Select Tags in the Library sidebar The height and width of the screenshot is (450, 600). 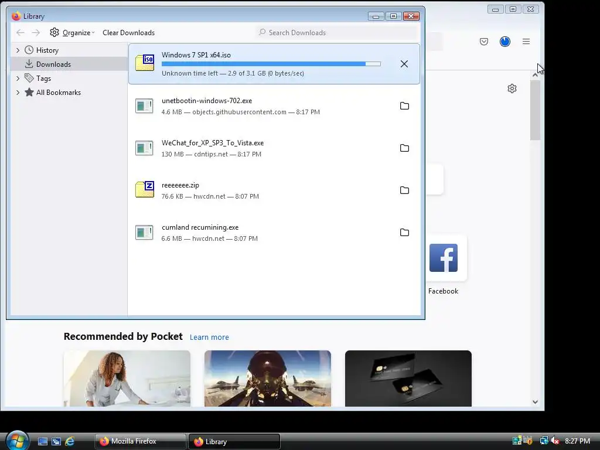(x=43, y=79)
